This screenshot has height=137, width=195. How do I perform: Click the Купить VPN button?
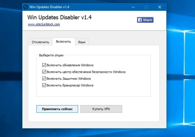[101, 109]
